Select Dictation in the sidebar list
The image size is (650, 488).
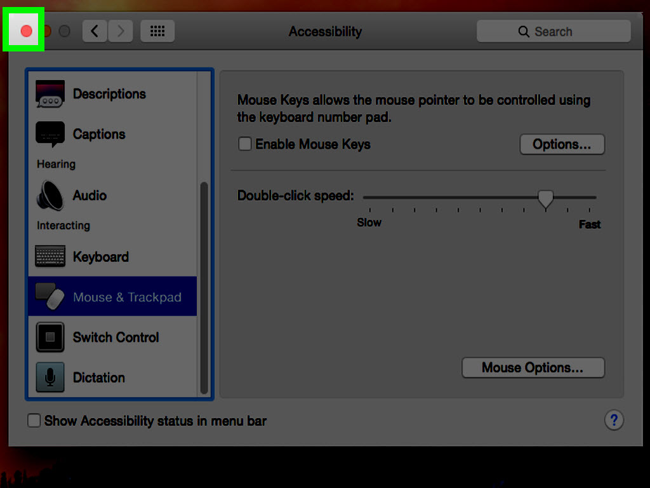click(112, 377)
